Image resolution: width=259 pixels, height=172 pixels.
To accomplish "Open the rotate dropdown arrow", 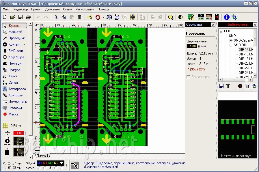I will tap(103, 17).
